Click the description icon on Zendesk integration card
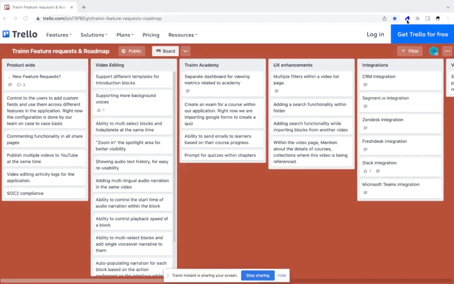The width and height of the screenshot is (454, 284). coord(365,128)
